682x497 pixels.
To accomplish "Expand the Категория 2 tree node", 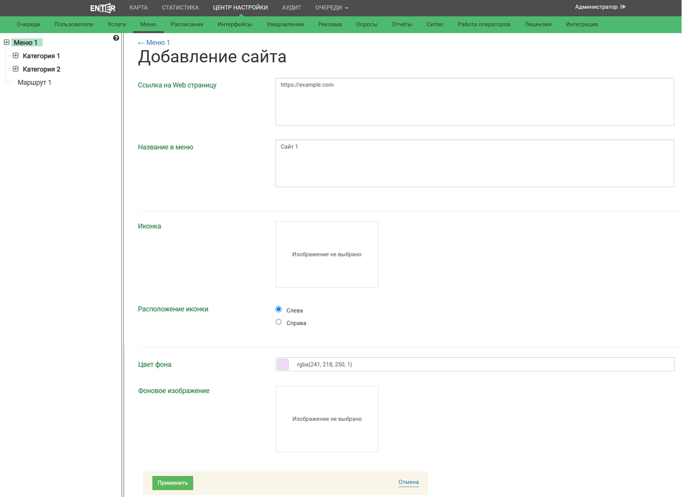I will 16,69.
